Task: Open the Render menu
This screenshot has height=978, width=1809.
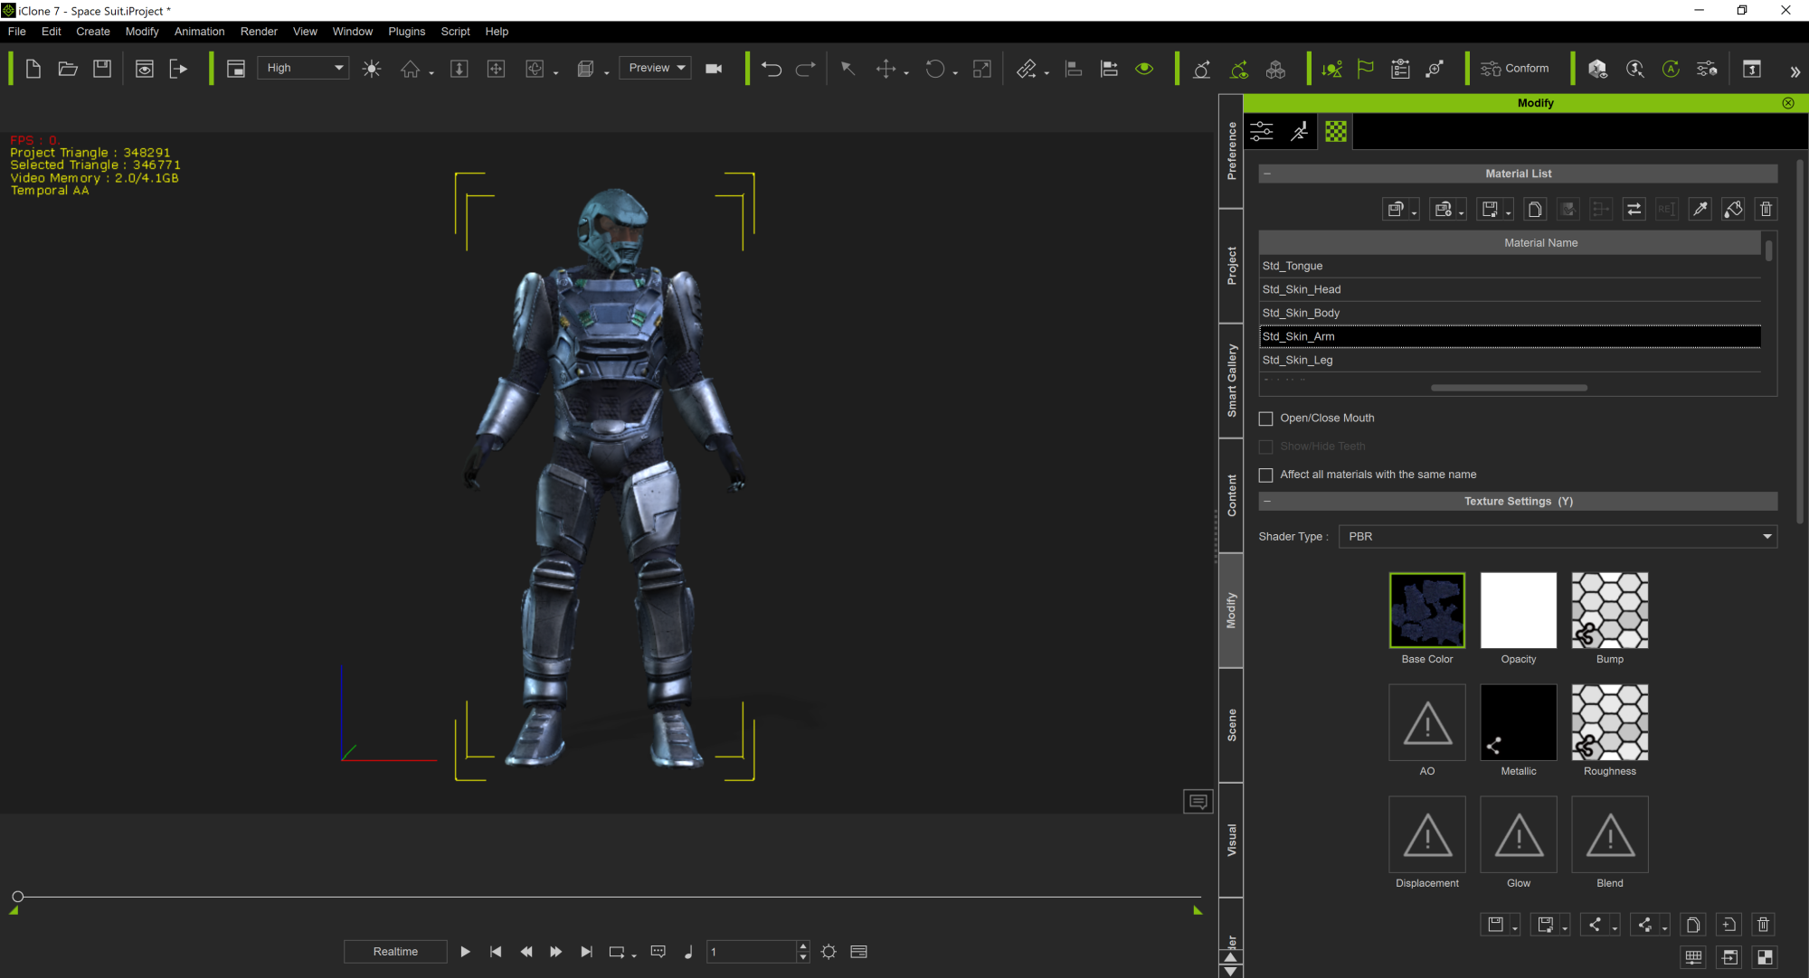Action: 259,32
